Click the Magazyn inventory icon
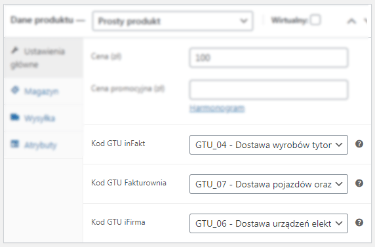Viewport: 375px width, 247px height. [15, 90]
